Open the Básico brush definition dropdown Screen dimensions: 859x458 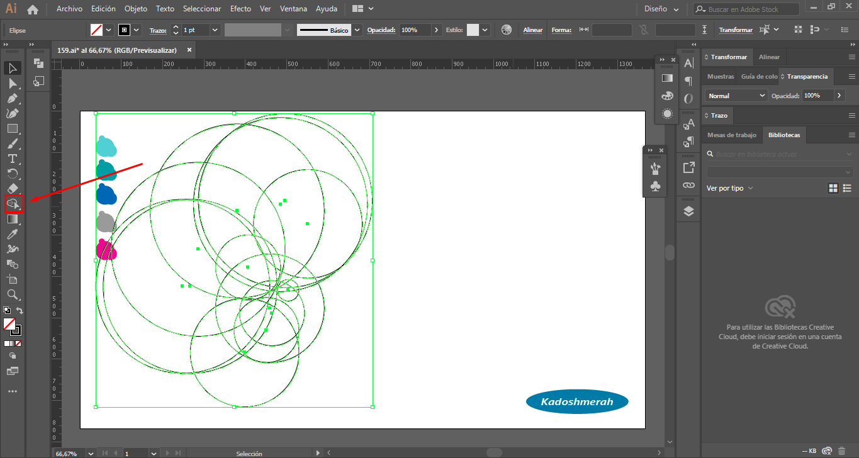tap(357, 30)
